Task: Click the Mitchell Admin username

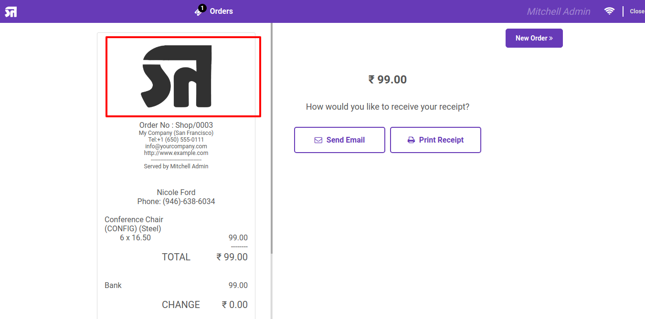Action: 559,11
